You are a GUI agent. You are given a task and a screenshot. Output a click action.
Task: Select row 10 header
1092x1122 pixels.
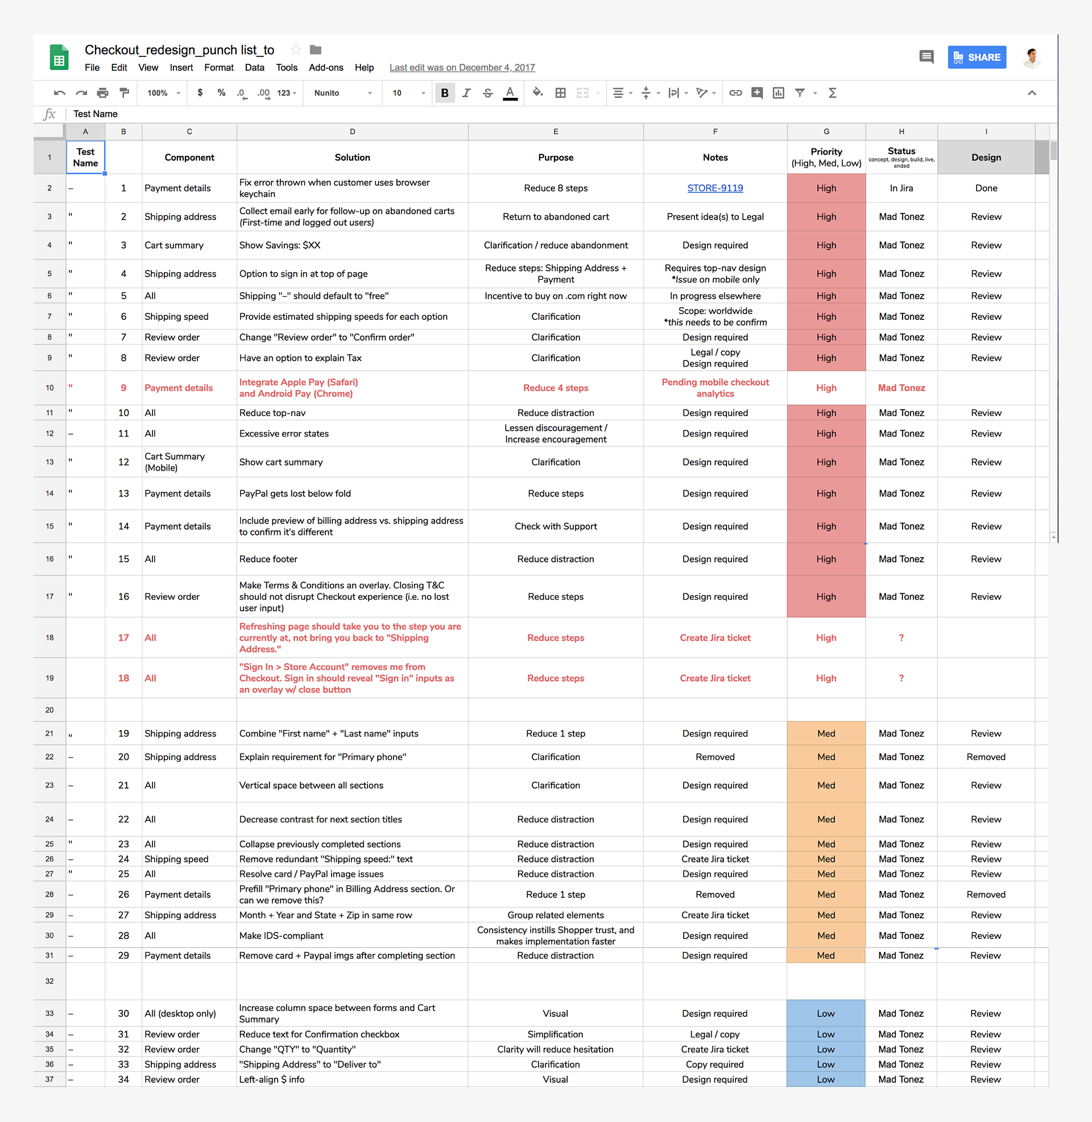coord(49,388)
